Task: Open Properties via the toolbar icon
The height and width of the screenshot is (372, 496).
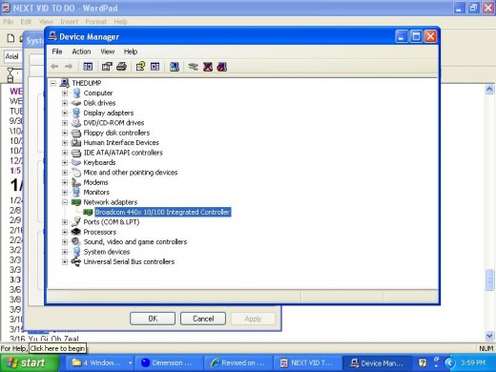Action: [x=107, y=67]
